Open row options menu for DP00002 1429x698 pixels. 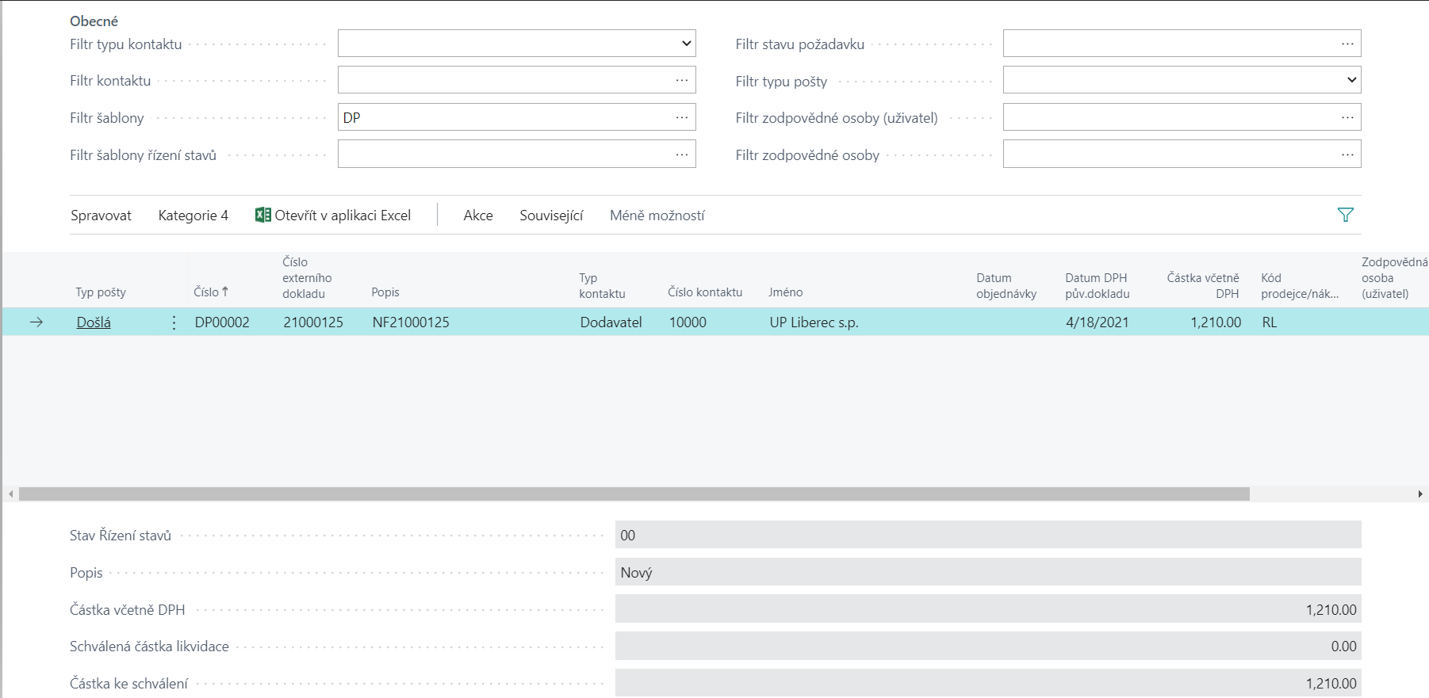174,322
